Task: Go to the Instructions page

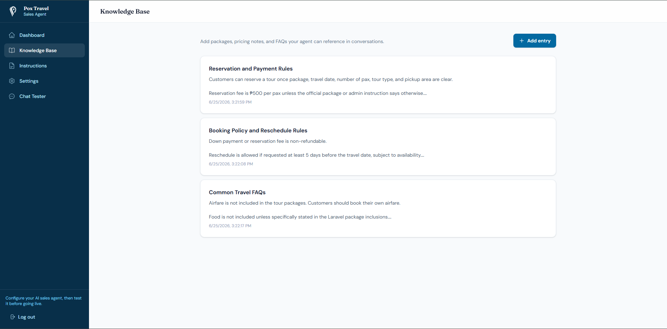Action: (x=44, y=66)
